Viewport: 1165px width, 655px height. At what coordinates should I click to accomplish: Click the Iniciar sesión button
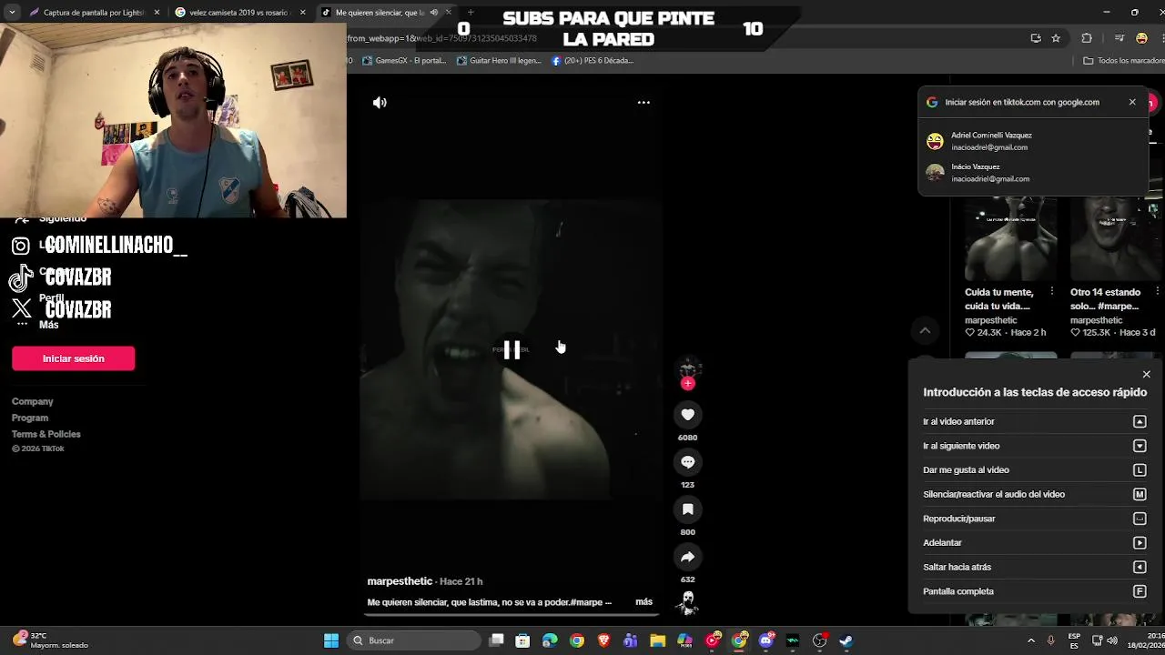coord(74,358)
